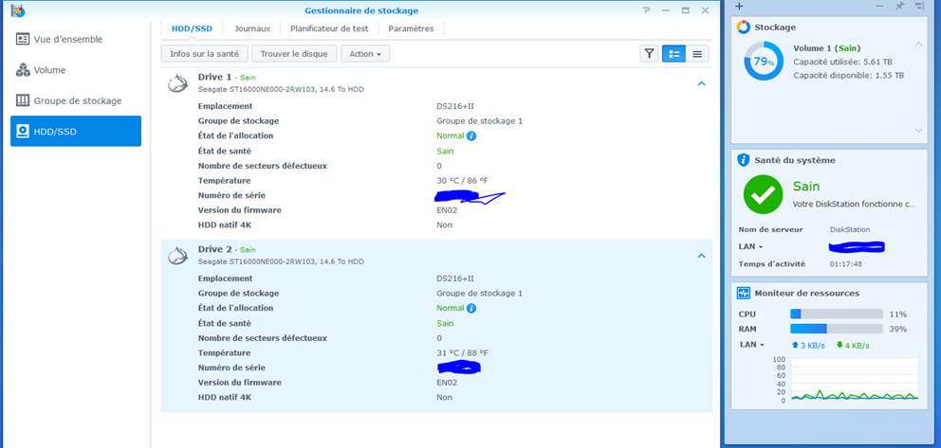
Task: Click the Santé du système info icon
Action: pyautogui.click(x=744, y=160)
